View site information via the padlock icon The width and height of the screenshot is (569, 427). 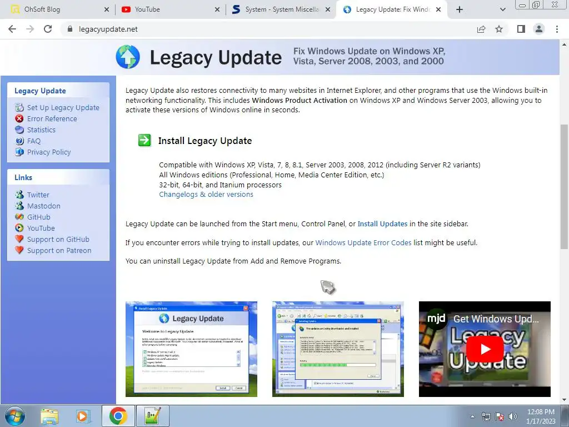(70, 29)
